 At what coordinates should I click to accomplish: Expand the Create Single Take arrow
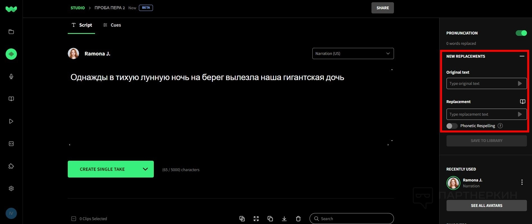tap(145, 169)
